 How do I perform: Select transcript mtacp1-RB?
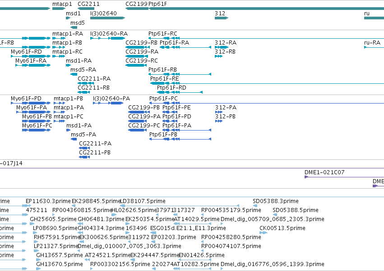point(67,43)
